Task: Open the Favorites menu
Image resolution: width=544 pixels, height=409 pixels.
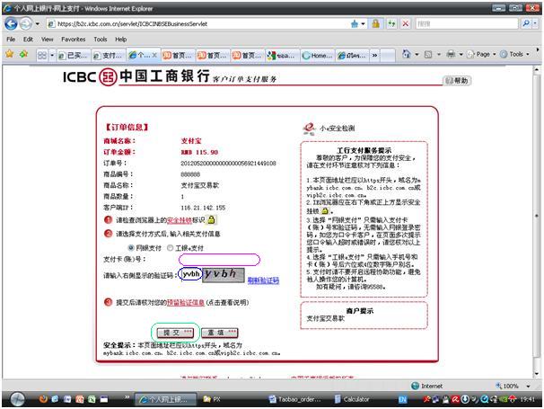Action: (74, 40)
